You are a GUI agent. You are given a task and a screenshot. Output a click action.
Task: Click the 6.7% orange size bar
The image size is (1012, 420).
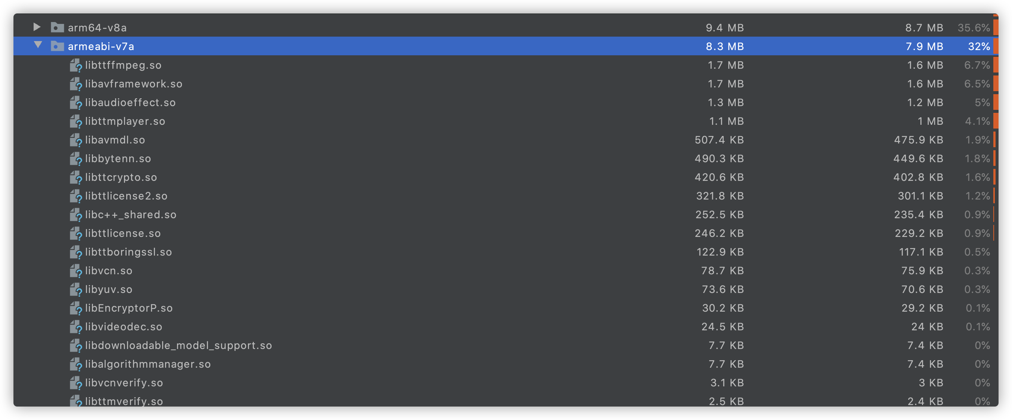point(996,65)
